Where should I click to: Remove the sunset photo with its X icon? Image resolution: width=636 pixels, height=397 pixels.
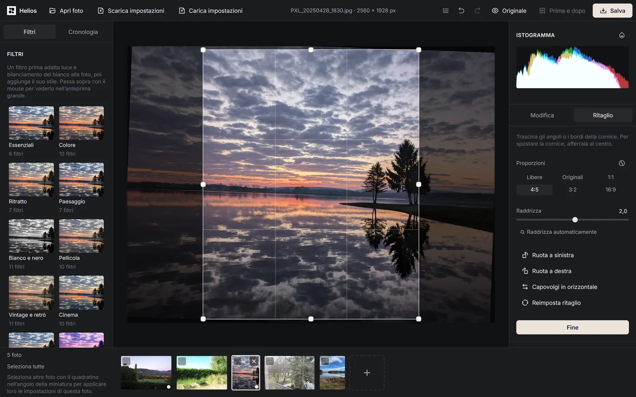(x=254, y=361)
